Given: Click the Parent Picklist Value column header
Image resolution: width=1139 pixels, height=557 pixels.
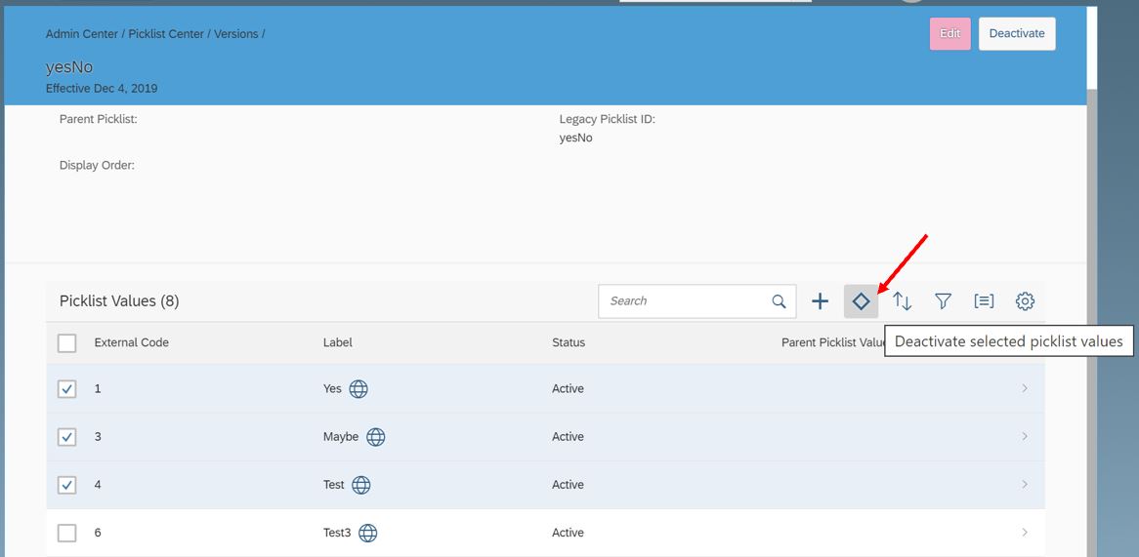Looking at the screenshot, I should (832, 342).
